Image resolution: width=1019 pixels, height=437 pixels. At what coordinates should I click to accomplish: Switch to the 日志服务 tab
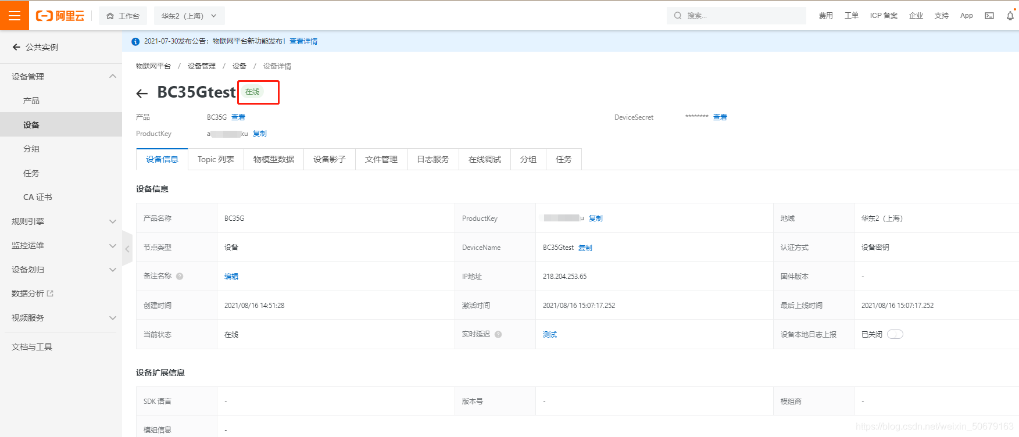pos(433,159)
